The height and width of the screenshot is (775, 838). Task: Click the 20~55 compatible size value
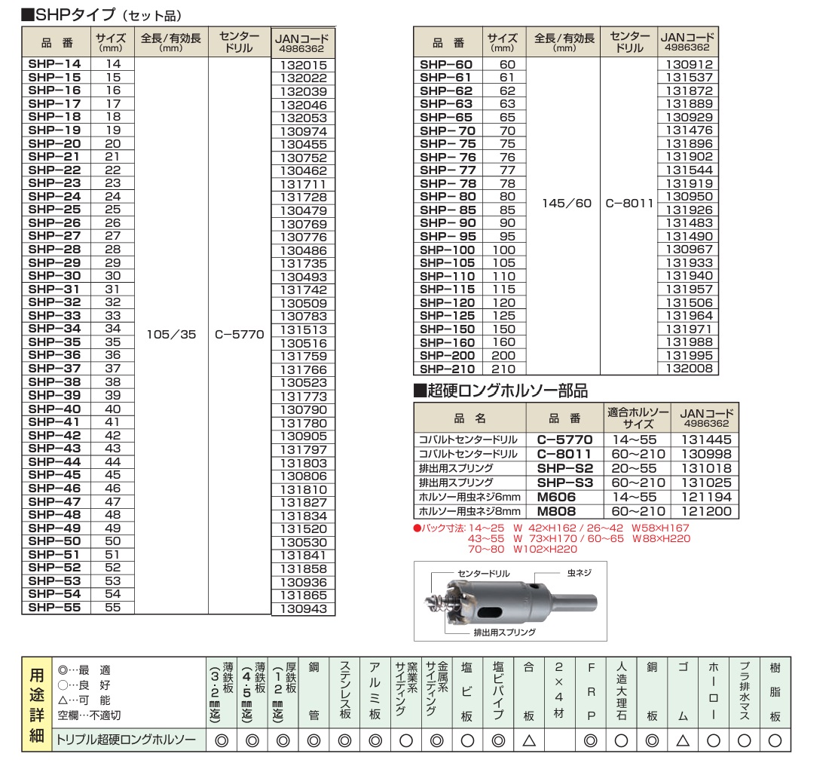[634, 469]
